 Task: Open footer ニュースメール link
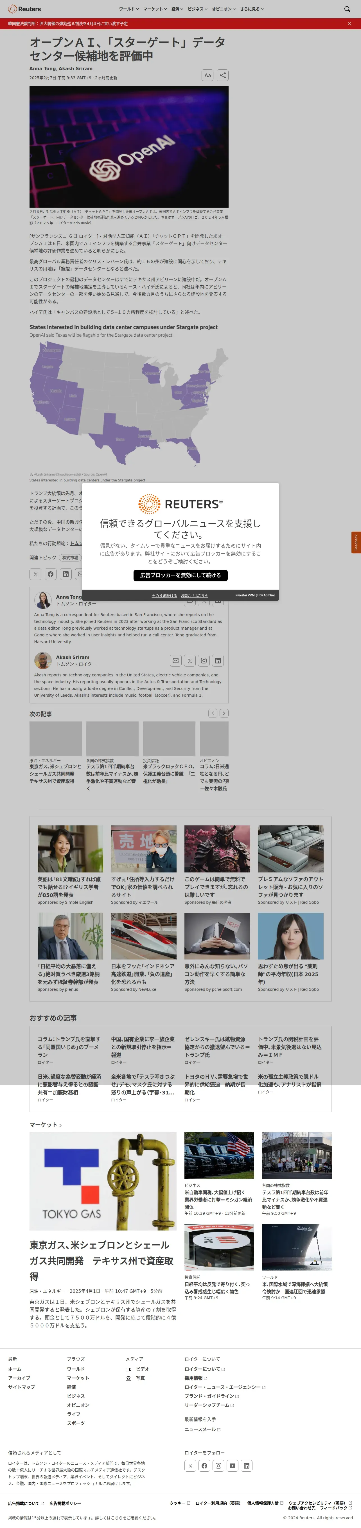202,1429
